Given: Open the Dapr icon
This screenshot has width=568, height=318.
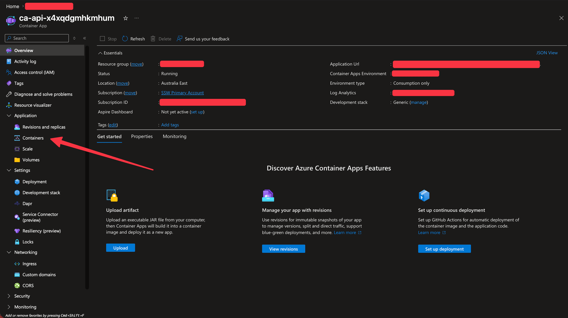Looking at the screenshot, I should tap(17, 203).
